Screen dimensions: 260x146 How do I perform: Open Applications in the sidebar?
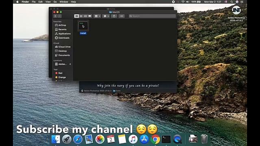[x=63, y=34]
